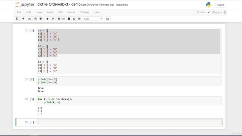Click the (autosaved) status text
This screenshot has width=242, height=136.
pyautogui.click(x=122, y=5)
